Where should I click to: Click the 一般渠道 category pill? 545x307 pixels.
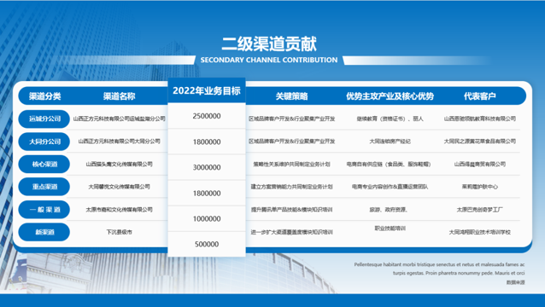click(44, 210)
